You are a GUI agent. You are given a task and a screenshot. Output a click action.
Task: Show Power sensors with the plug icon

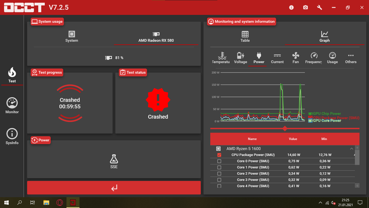[x=259, y=56]
